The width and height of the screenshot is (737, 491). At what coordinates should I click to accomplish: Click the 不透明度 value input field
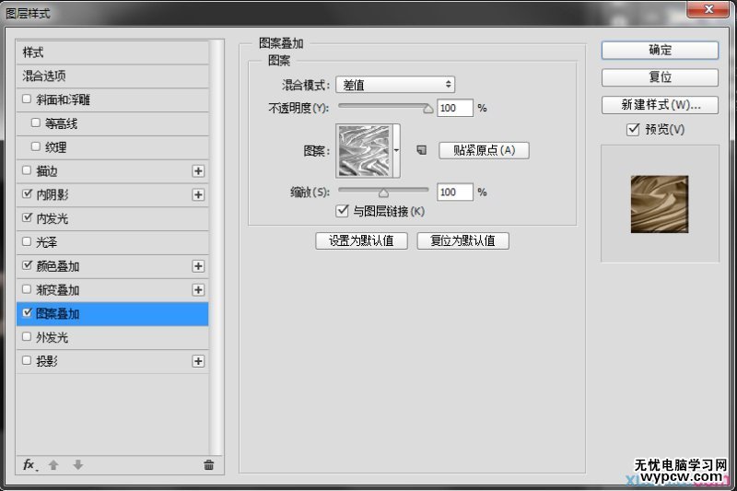click(454, 108)
